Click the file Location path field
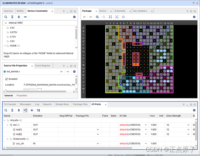Image resolution: width=200 pixels, height=156 pixels. [x=49, y=85]
